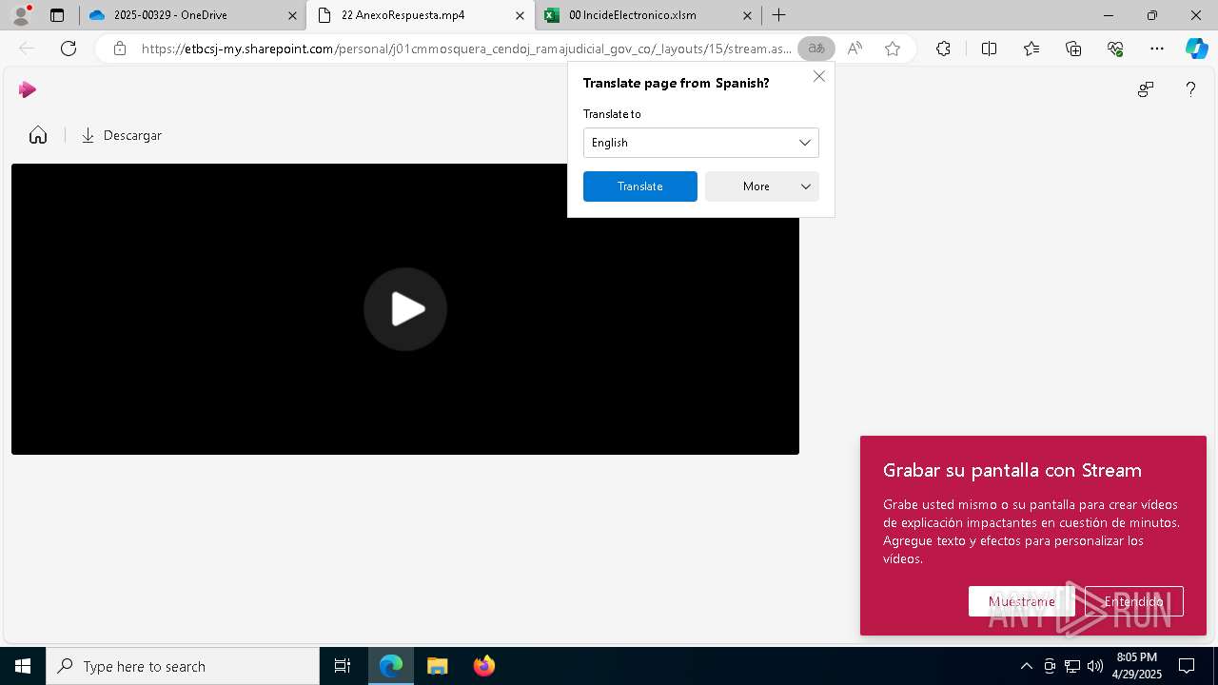1218x685 pixels.
Task: Go to the home icon in Stream
Action: tap(38, 135)
